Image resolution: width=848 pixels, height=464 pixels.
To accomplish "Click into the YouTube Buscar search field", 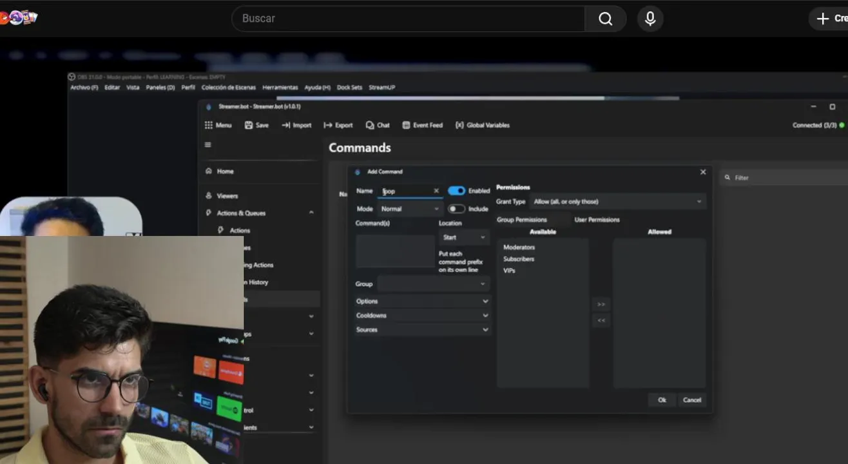I will coord(408,19).
